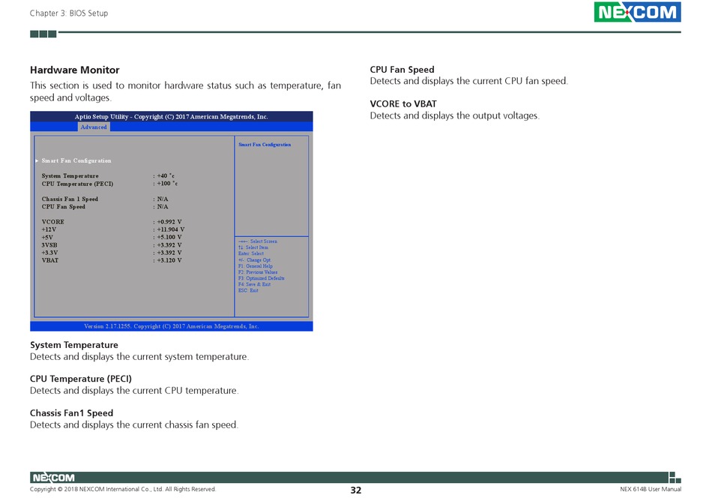Click the +40 °c system temperature value
The width and height of the screenshot is (712, 498).
[166, 175]
